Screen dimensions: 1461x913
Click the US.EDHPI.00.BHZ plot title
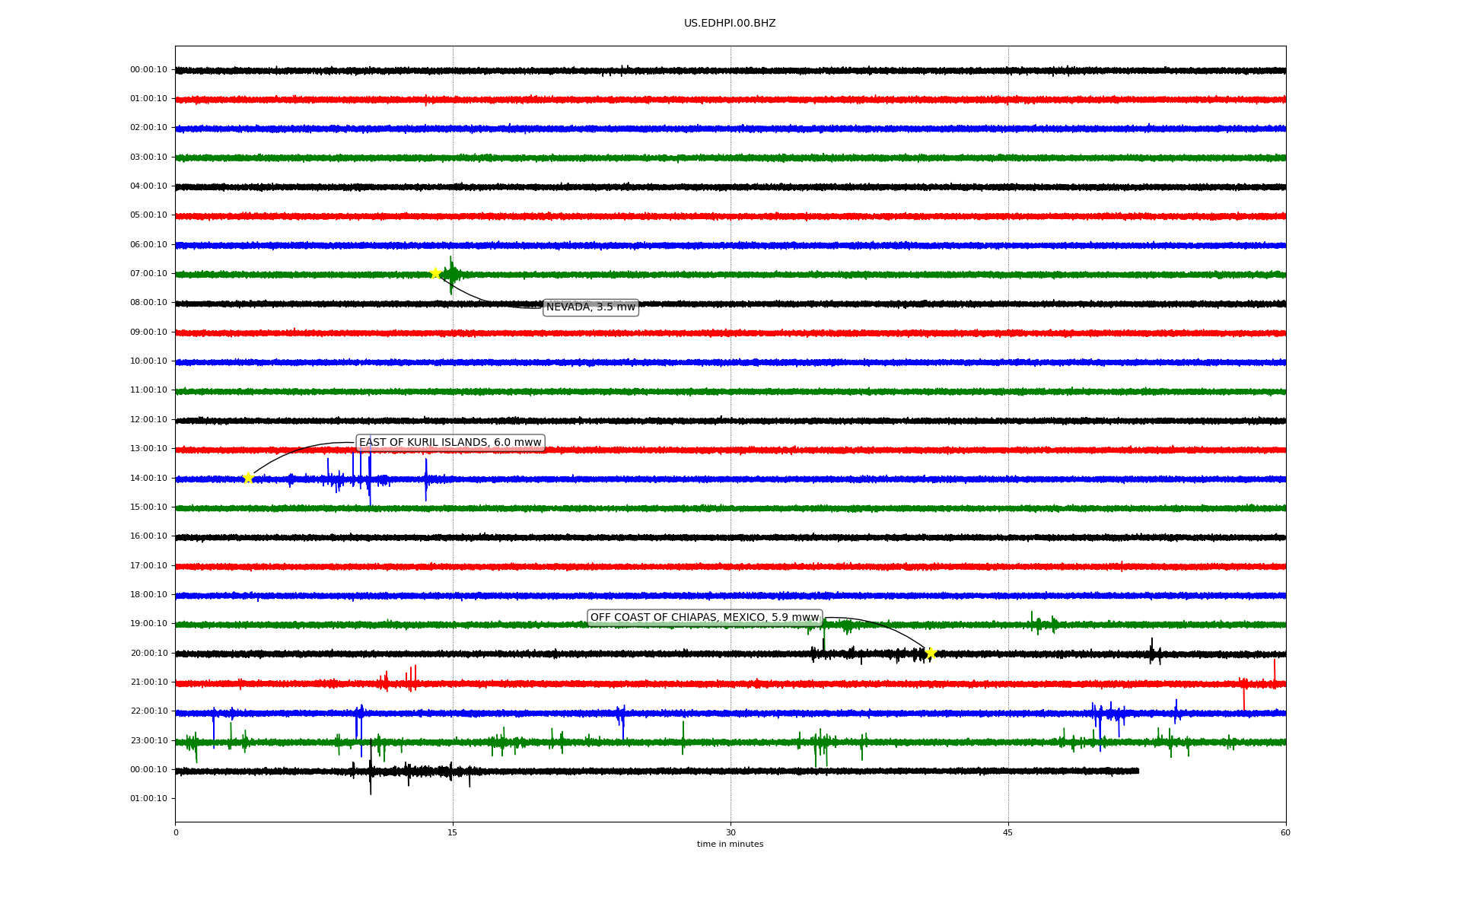[x=730, y=24]
